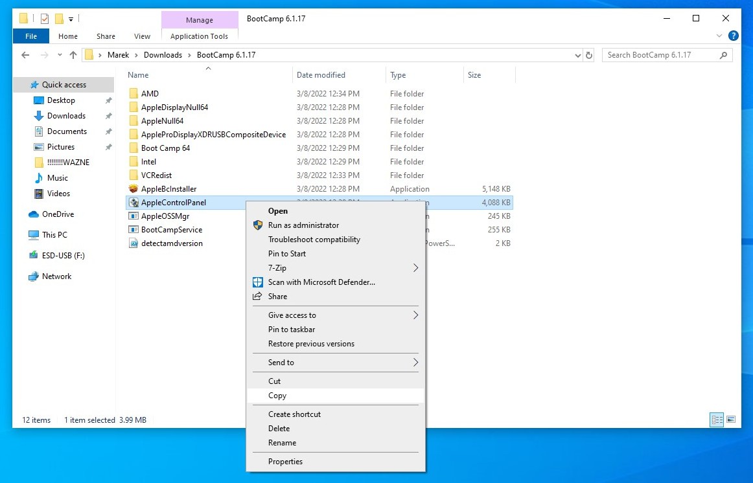
Task: Open This PC in navigation pane
Action: (x=54, y=235)
